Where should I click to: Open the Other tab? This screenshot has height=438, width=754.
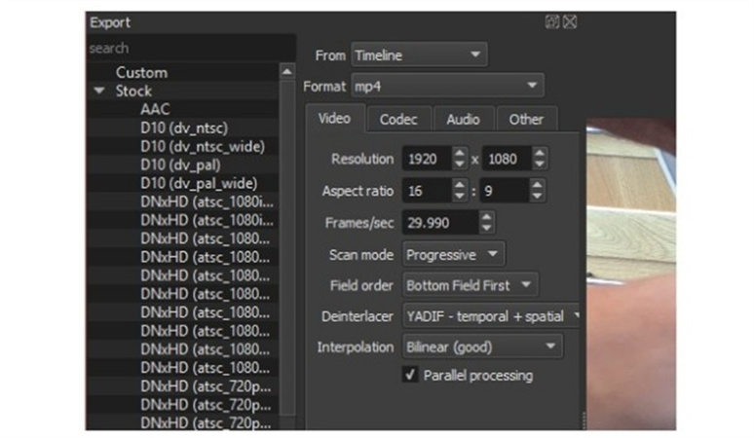coord(526,119)
